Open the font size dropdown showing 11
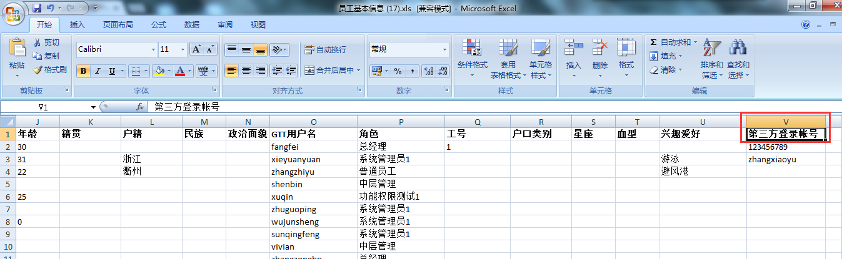The image size is (842, 259). pos(183,50)
